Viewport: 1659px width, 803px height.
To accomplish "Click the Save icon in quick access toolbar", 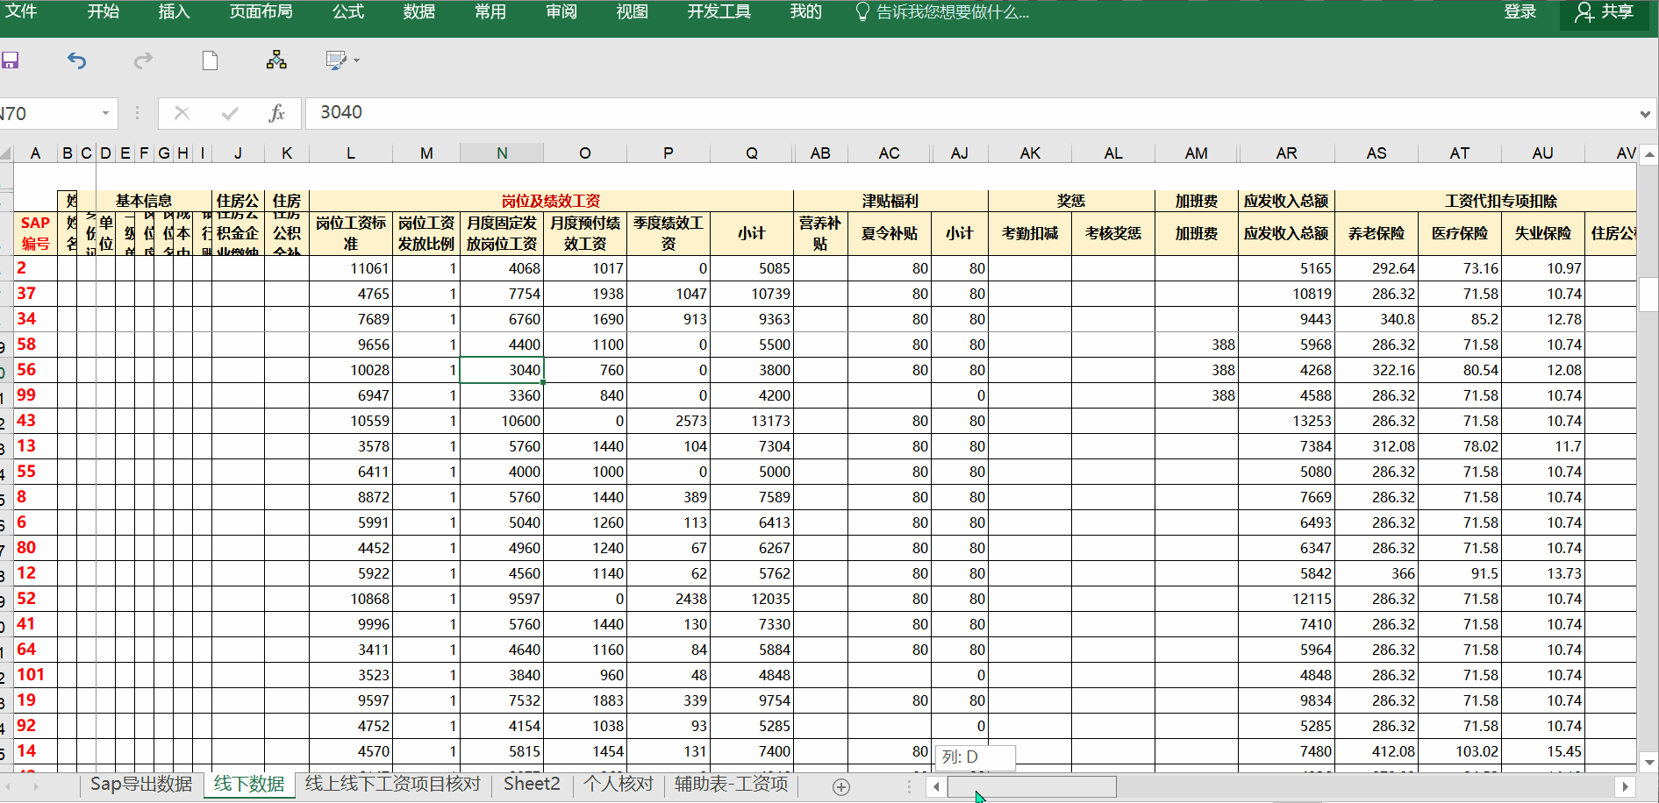I will (10, 60).
